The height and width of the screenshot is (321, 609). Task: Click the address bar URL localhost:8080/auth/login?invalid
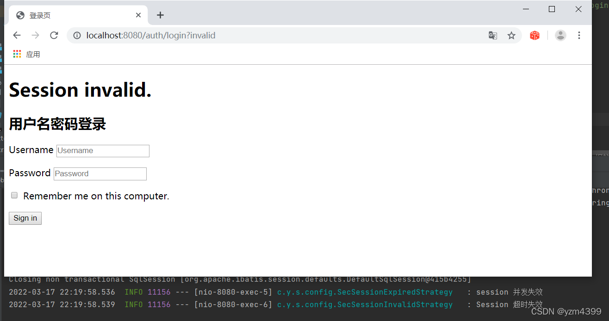coord(151,36)
